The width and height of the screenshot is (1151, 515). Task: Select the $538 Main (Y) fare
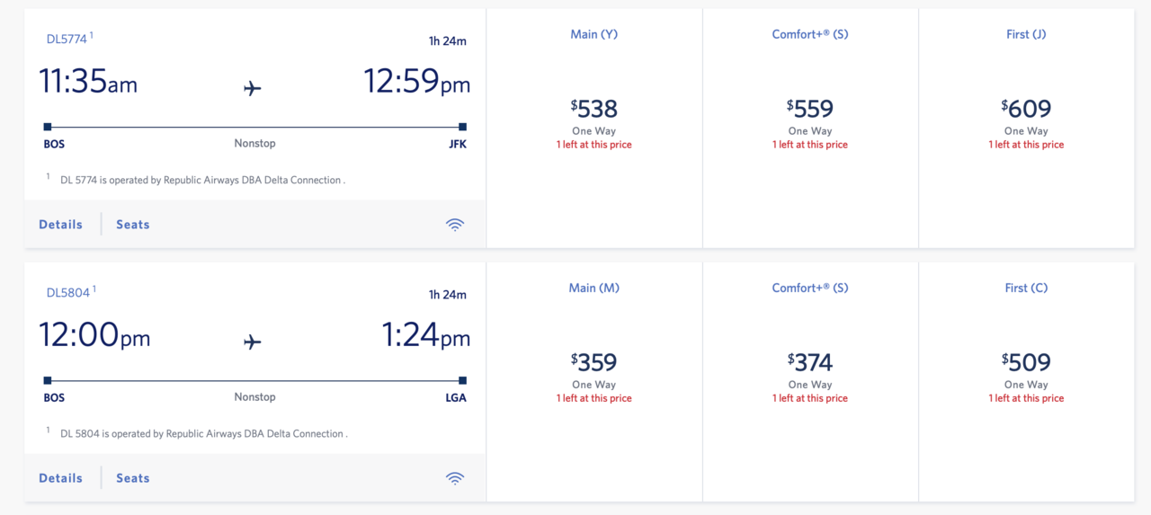click(x=594, y=110)
